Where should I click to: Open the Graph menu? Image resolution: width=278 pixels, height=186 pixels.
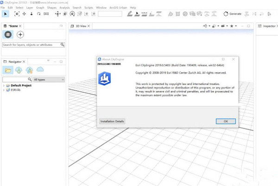(40, 7)
